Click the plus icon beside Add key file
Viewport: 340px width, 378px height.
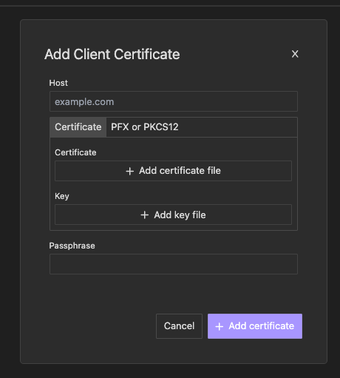pyautogui.click(x=145, y=215)
